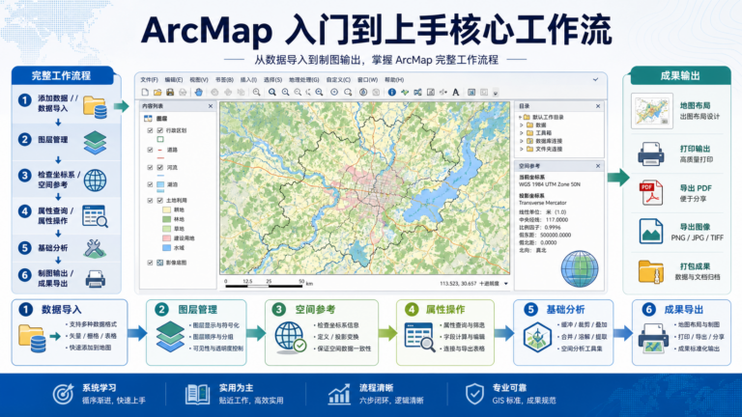The height and width of the screenshot is (417, 742).
Task: Select the Pan hand tool
Action: (199, 93)
